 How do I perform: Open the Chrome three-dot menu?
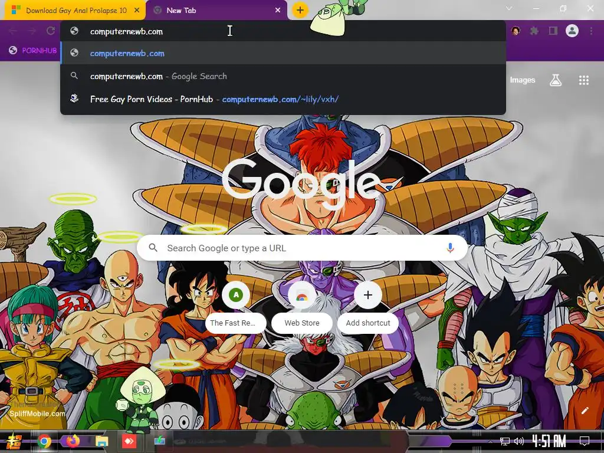591,31
